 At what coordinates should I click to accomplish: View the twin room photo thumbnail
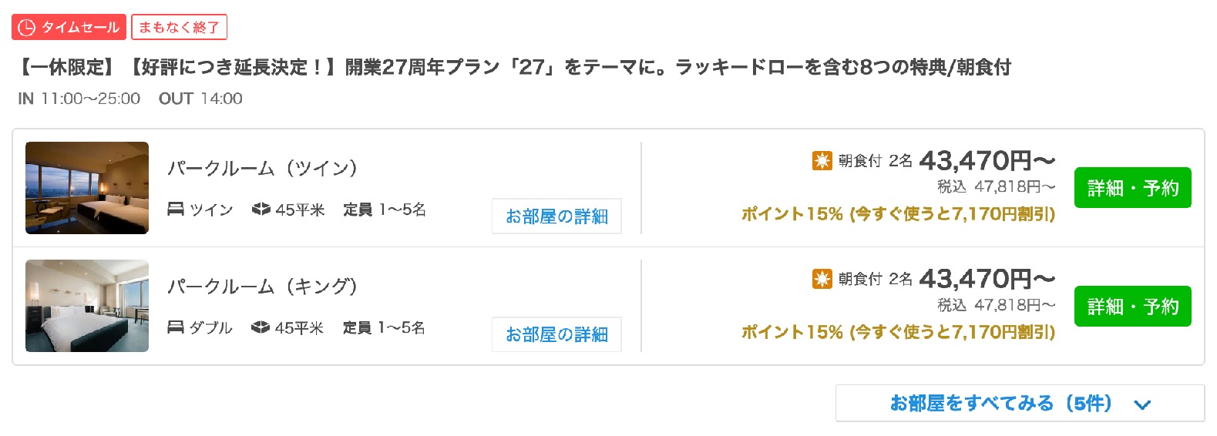[87, 188]
